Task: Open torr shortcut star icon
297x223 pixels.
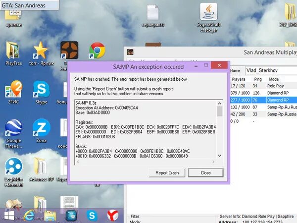Action: coord(41,54)
